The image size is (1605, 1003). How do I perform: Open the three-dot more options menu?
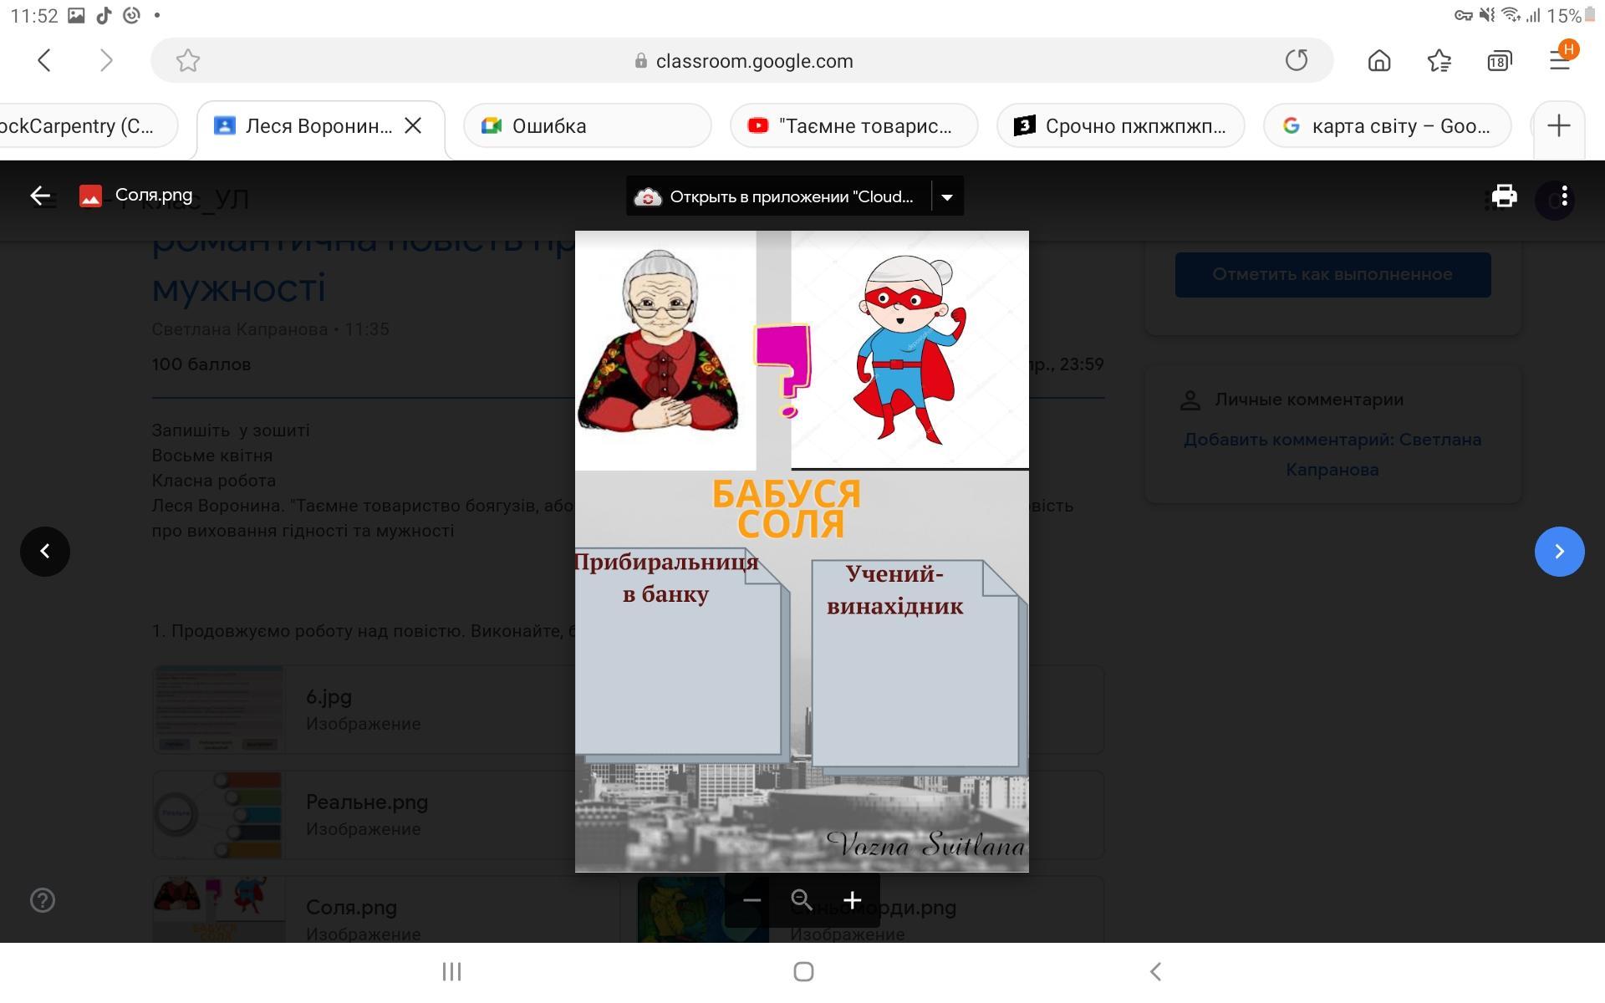coord(1564,198)
